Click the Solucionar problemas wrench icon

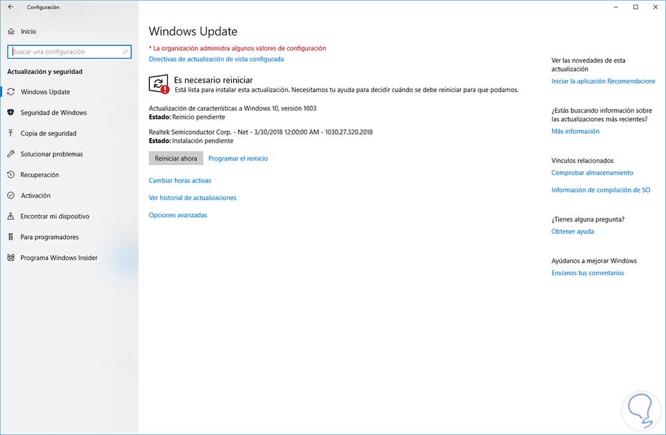click(x=11, y=154)
